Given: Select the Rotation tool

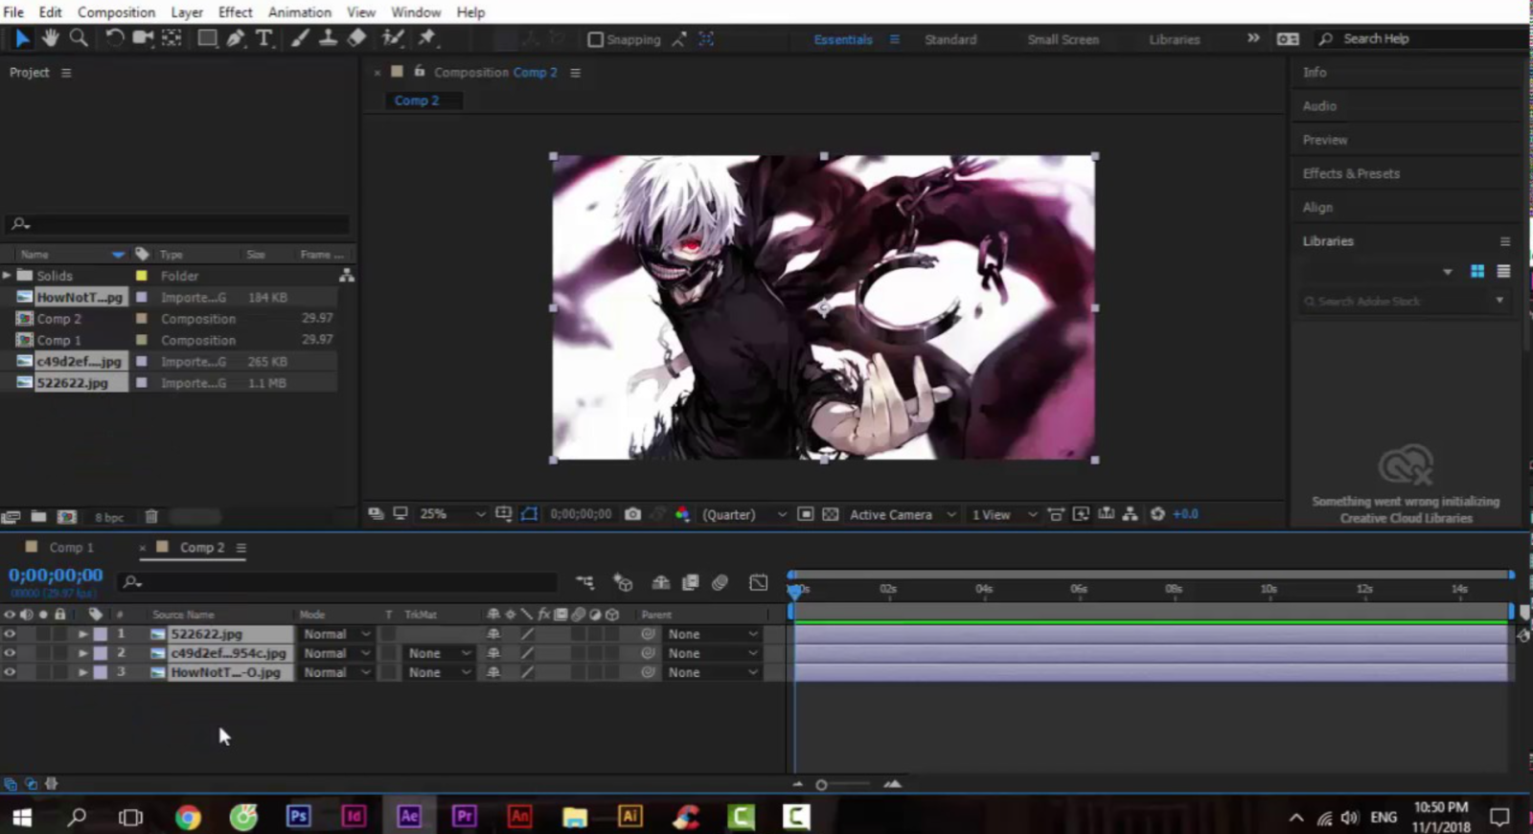Looking at the screenshot, I should (x=114, y=38).
